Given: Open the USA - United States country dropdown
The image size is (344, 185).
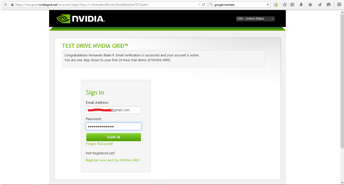Looking at the screenshot, I should click(x=255, y=19).
